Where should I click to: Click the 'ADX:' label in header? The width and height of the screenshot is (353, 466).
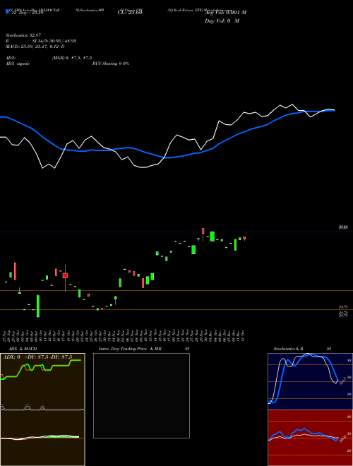(x=11, y=58)
